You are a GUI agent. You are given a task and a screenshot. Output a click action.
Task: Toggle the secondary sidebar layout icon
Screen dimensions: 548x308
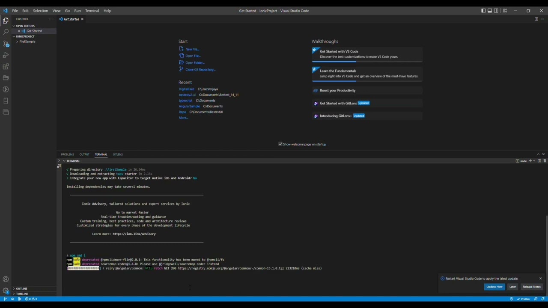click(496, 11)
